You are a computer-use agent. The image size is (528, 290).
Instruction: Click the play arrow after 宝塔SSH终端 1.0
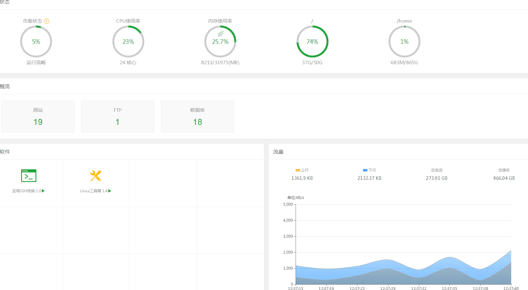(43, 191)
